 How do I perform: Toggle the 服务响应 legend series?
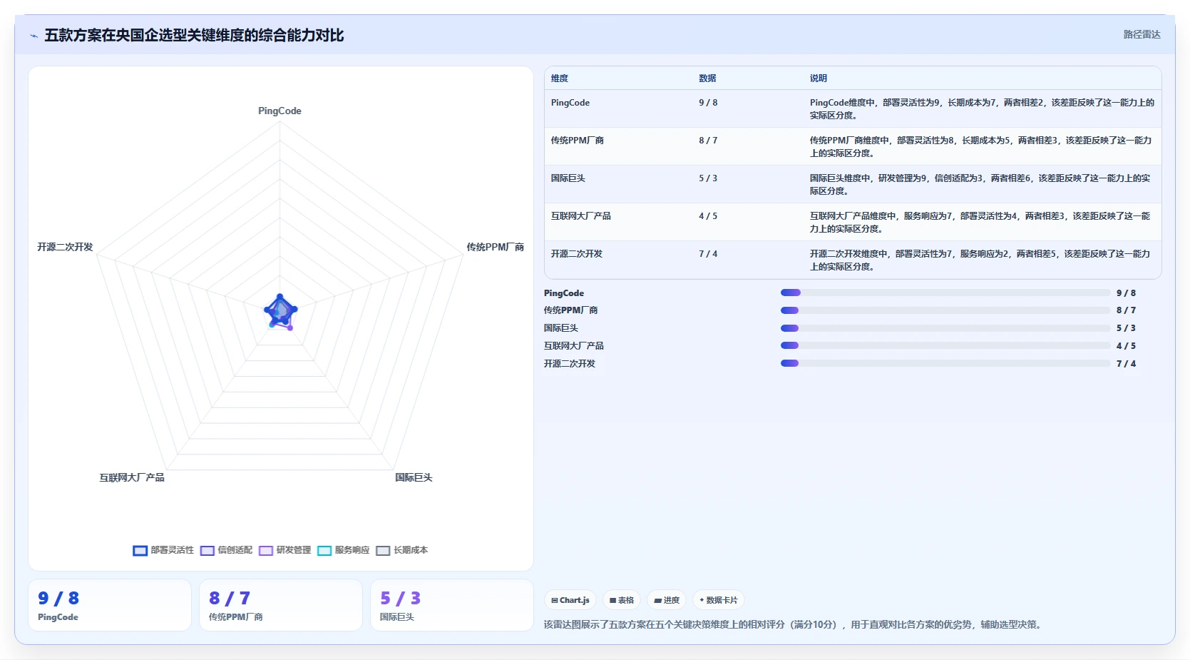click(344, 550)
